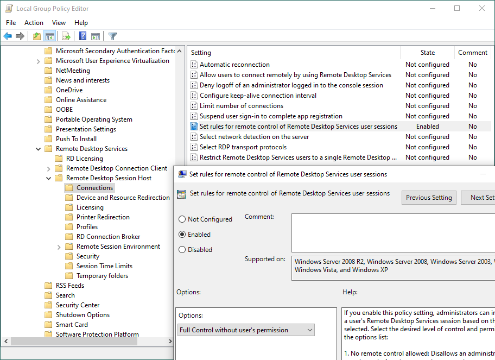Click the Select RDP transport protocols policy icon
495x360 pixels.
(194, 147)
